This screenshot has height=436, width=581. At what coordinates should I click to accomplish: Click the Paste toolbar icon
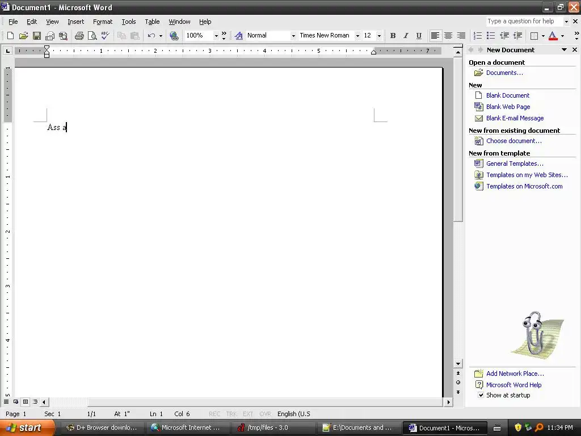[135, 36]
